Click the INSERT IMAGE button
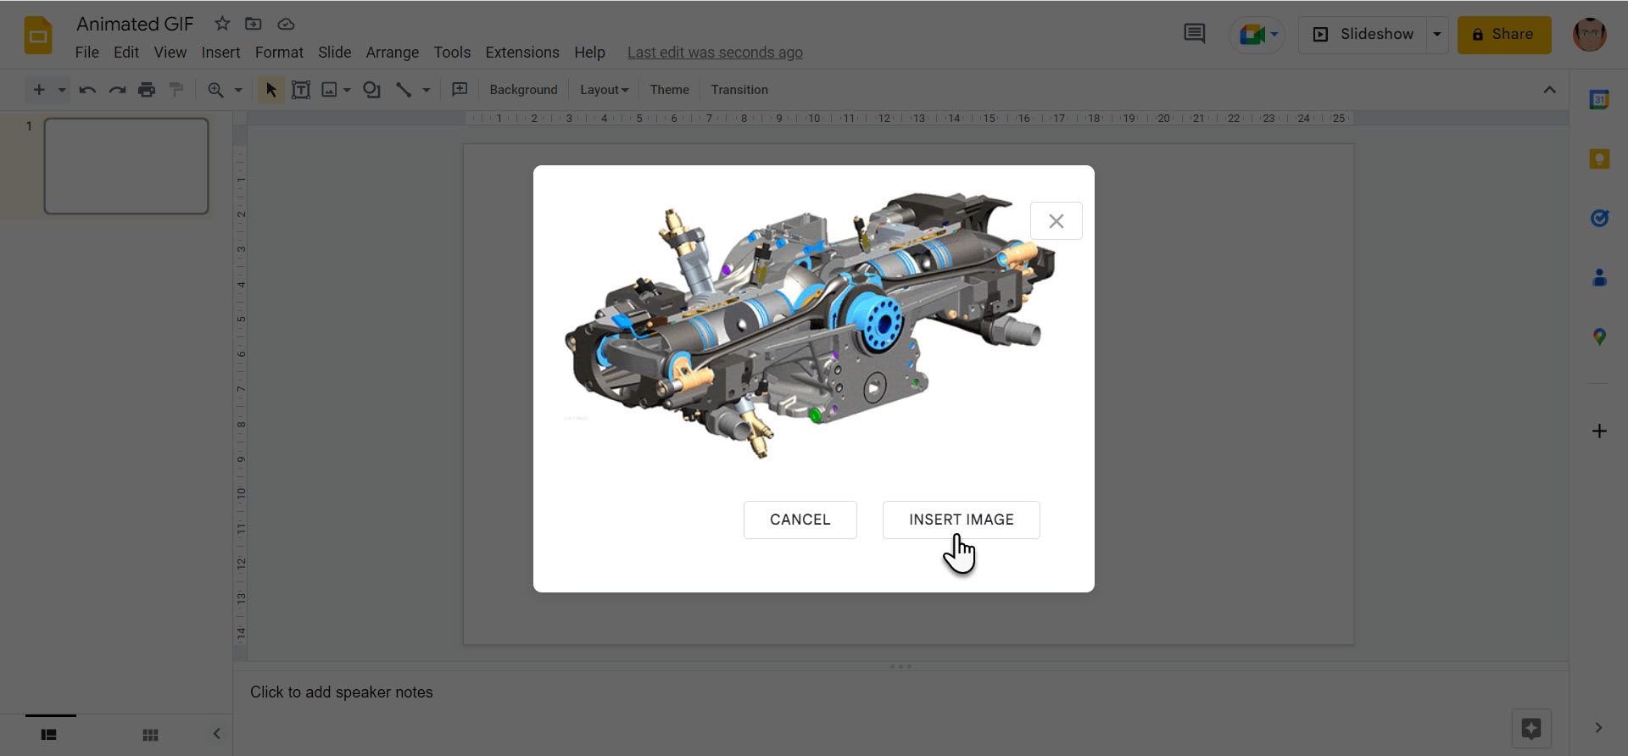The image size is (1628, 756). pos(961,520)
